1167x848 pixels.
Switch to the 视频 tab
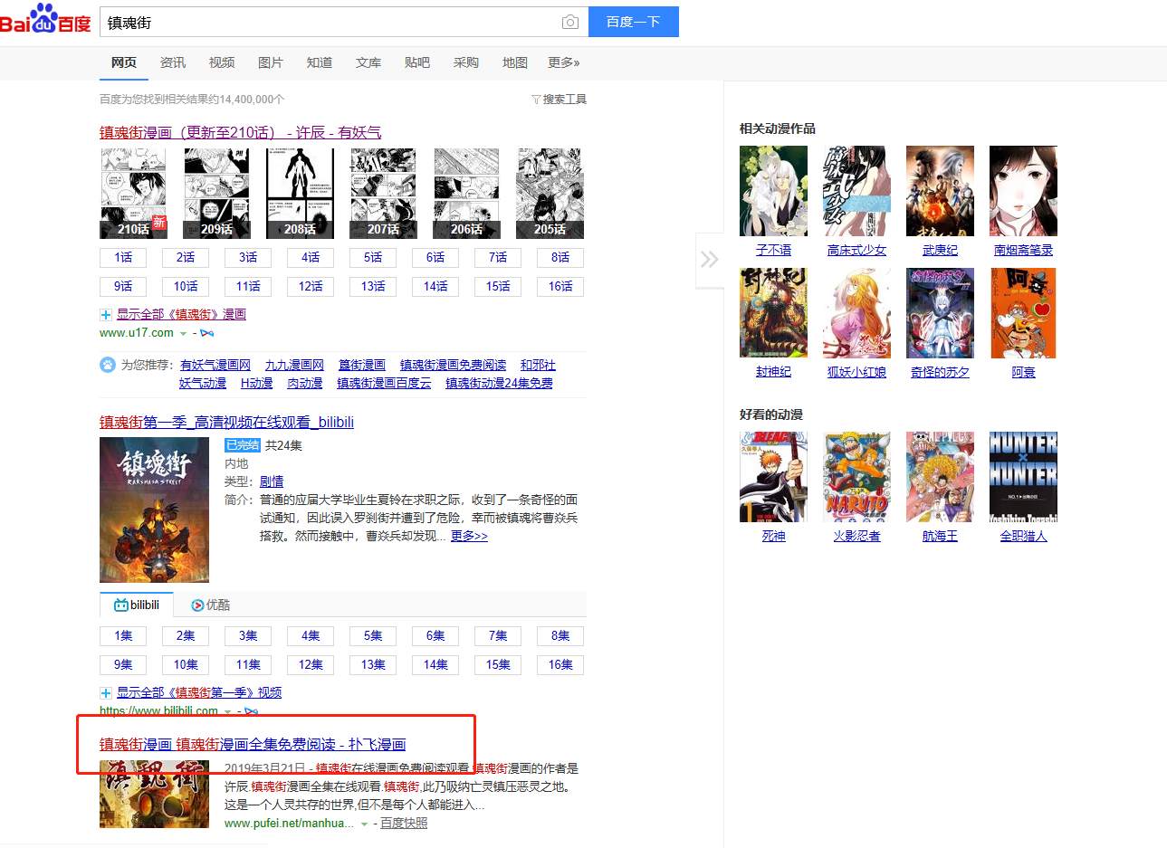pos(222,62)
